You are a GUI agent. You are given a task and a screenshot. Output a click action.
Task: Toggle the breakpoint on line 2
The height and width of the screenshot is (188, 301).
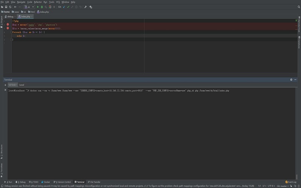point(8,25)
